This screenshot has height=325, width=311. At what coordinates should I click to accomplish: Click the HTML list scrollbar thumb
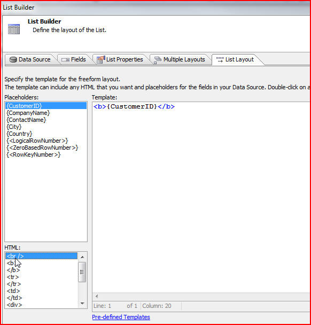click(x=82, y=272)
